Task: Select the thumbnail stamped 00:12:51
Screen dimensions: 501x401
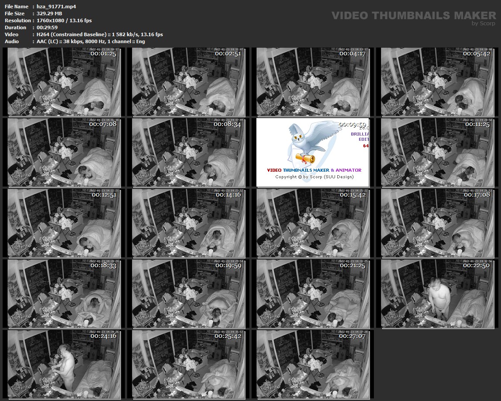Action: pyautogui.click(x=64, y=223)
